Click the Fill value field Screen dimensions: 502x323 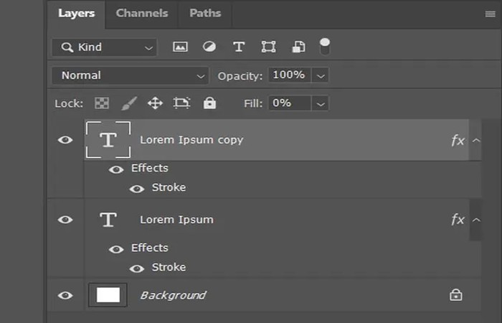(289, 103)
